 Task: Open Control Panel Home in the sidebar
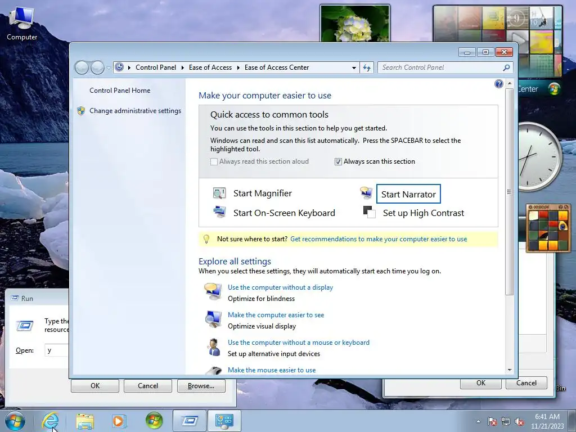coord(120,91)
